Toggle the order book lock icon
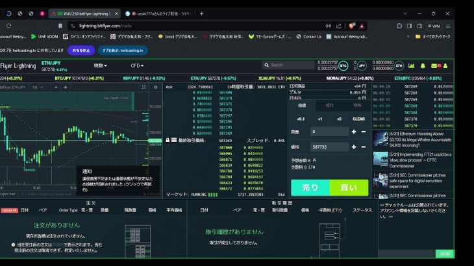474x266 pixels. (168, 140)
